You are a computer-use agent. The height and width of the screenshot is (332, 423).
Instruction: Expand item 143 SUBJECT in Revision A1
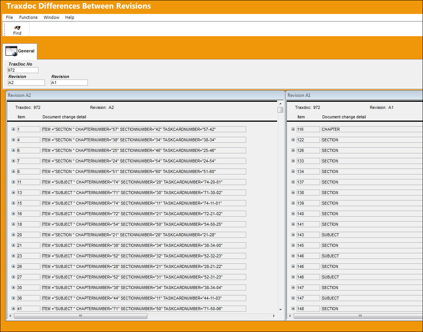pyautogui.click(x=293, y=235)
